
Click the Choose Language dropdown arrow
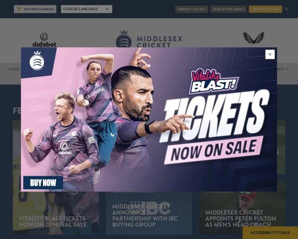tap(107, 9)
